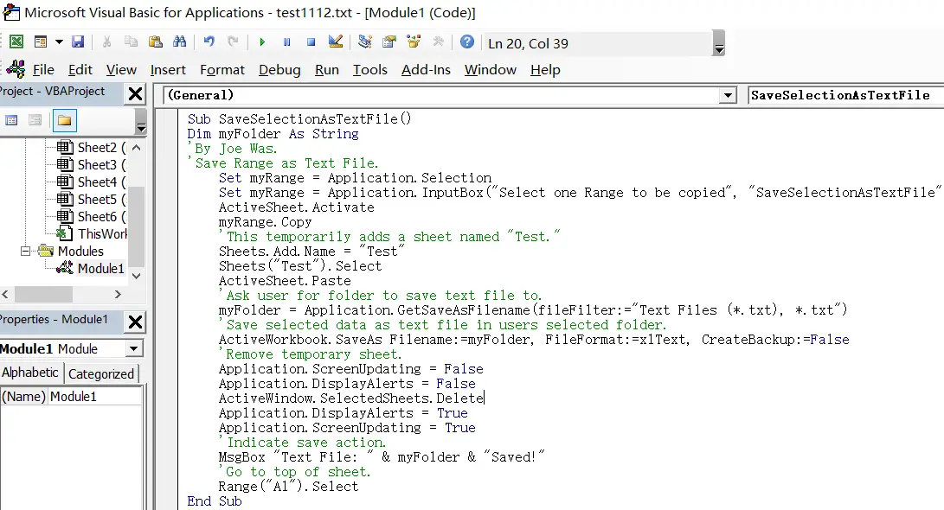Open the Tools menu
The width and height of the screenshot is (944, 510).
click(x=369, y=70)
